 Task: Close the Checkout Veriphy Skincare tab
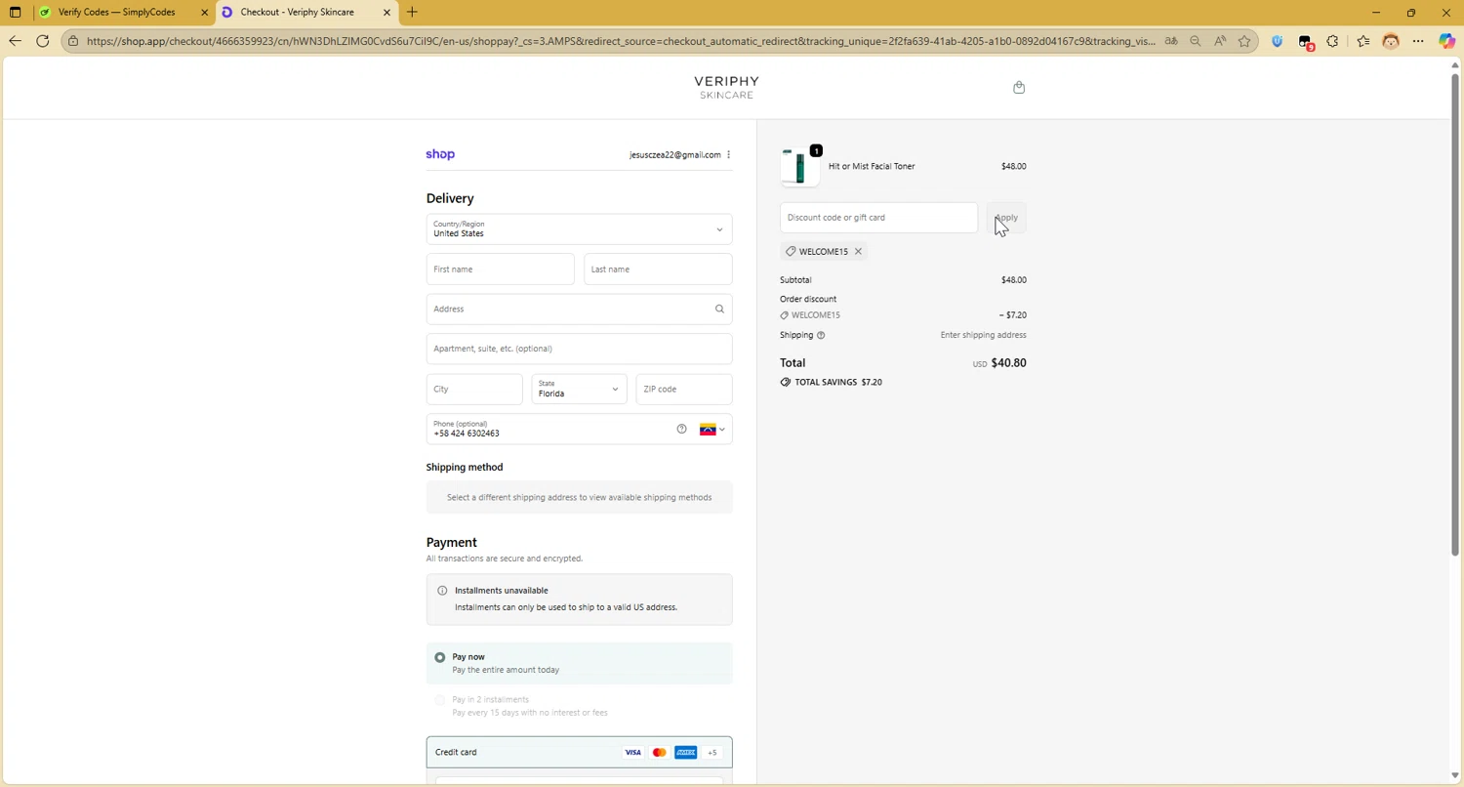(x=386, y=13)
